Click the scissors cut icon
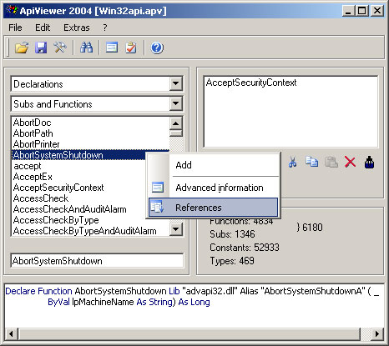The height and width of the screenshot is (346, 389). 292,162
